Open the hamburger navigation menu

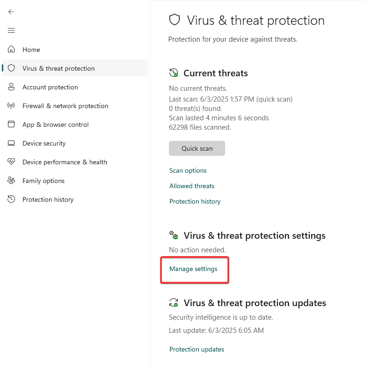point(11,30)
